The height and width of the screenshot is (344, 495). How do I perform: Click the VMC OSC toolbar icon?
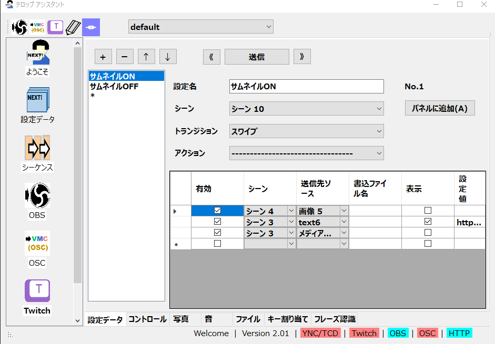coord(37,27)
